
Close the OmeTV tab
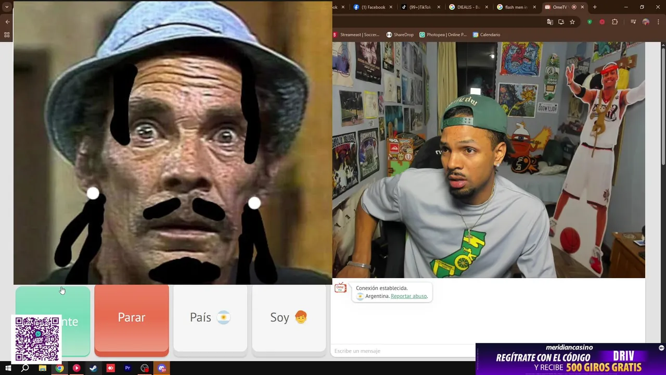coord(582,7)
